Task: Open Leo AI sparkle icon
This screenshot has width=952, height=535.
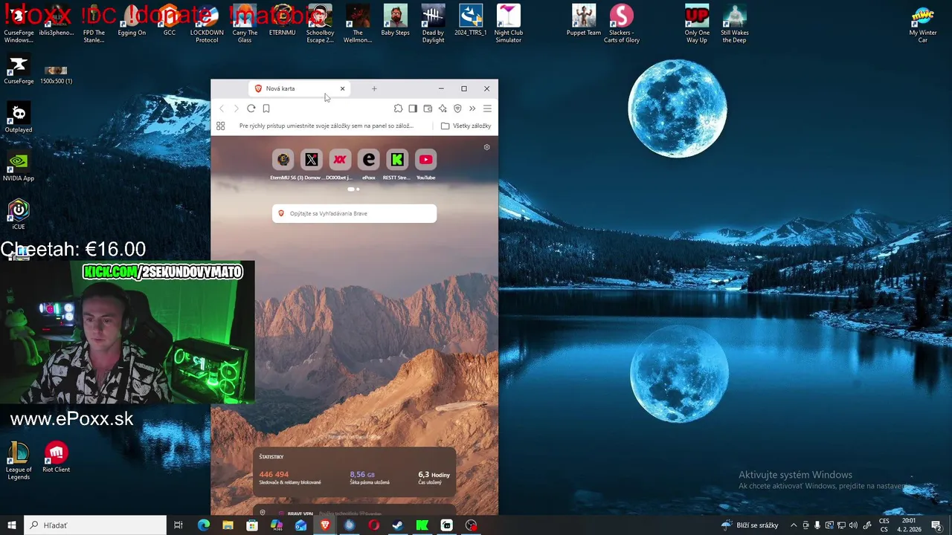Action: pyautogui.click(x=443, y=108)
